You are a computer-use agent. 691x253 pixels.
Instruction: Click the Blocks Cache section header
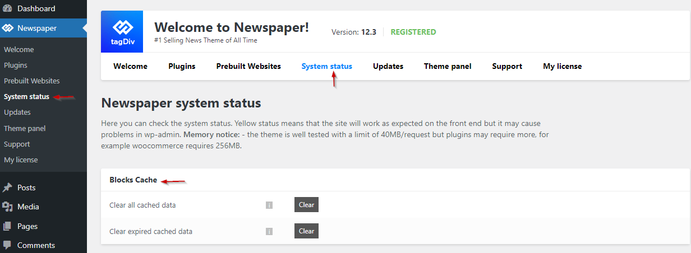133,180
